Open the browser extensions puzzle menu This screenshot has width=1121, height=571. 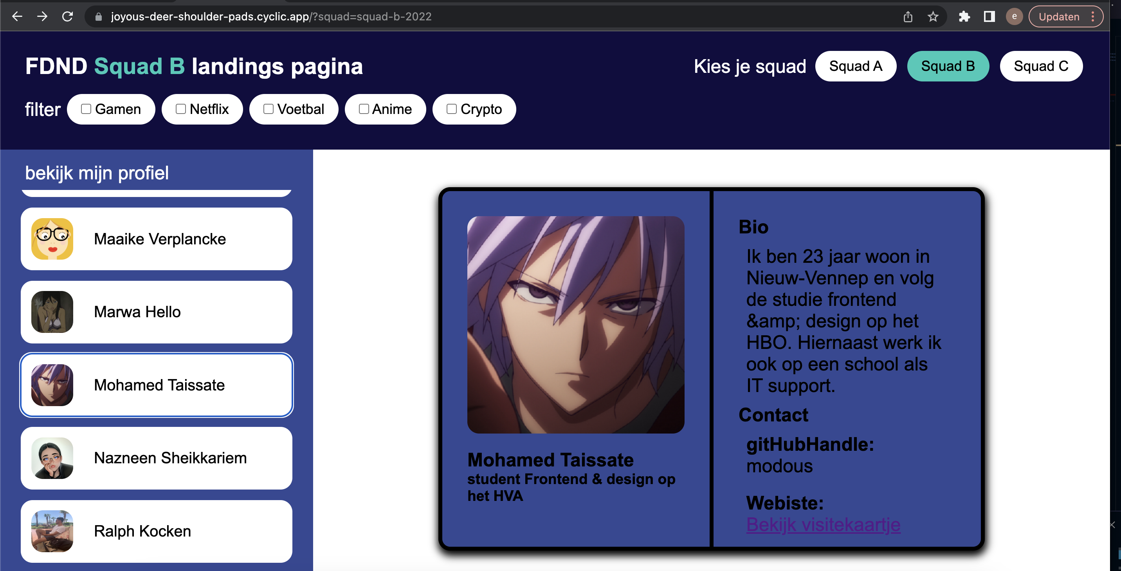(x=964, y=16)
